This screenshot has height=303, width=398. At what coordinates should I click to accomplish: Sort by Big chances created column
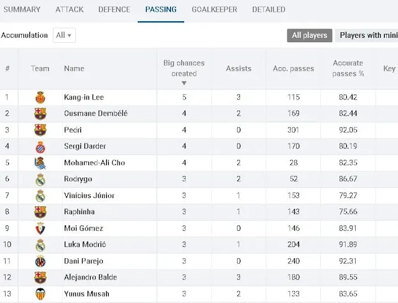(184, 69)
